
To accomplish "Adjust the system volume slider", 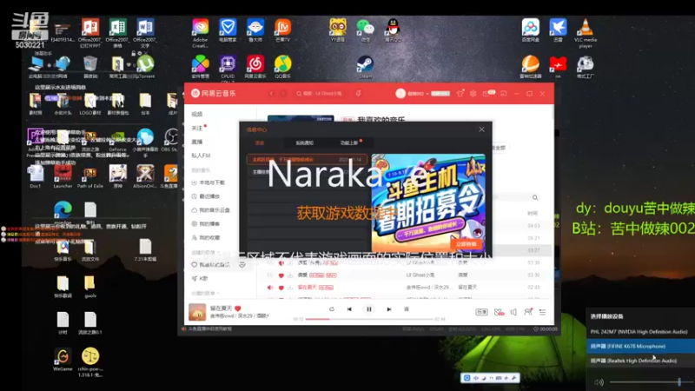I will pyautogui.click(x=652, y=381).
